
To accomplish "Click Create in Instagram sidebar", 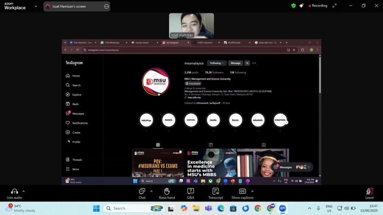I will point(73,132).
